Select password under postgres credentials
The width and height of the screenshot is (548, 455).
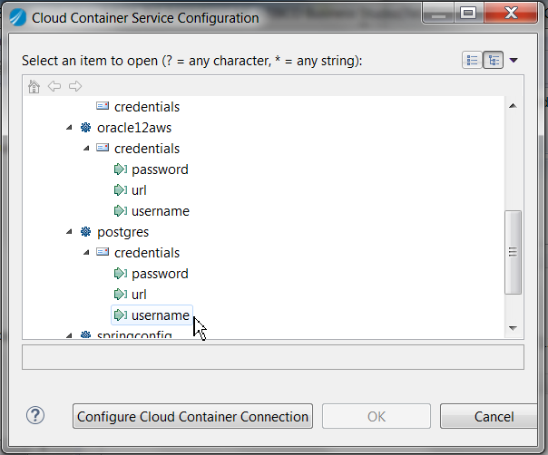coord(160,274)
